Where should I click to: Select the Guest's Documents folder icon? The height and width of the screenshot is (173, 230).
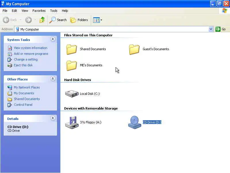[134, 49]
